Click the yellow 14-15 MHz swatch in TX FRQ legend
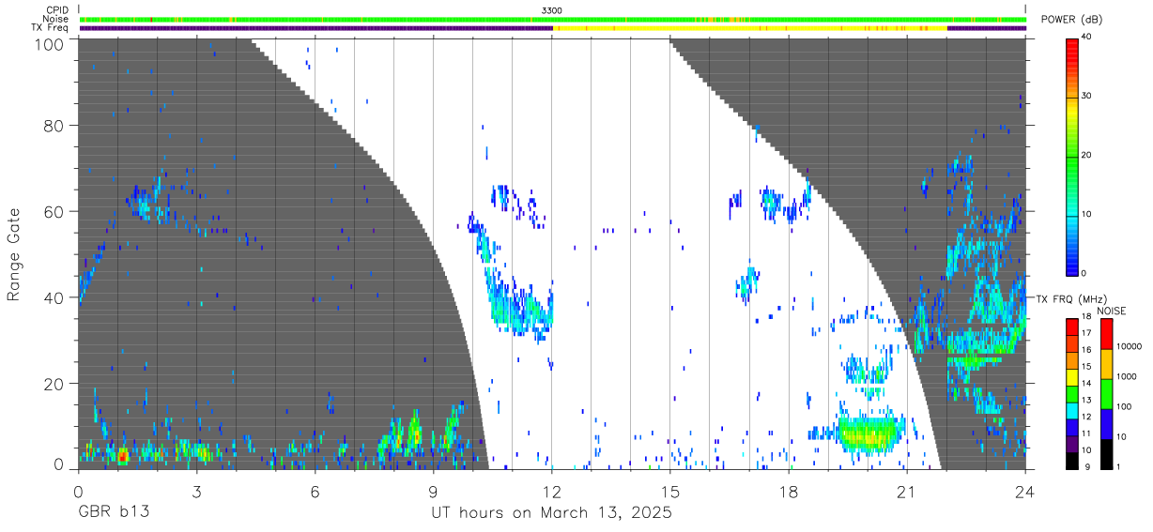 tap(1072, 377)
